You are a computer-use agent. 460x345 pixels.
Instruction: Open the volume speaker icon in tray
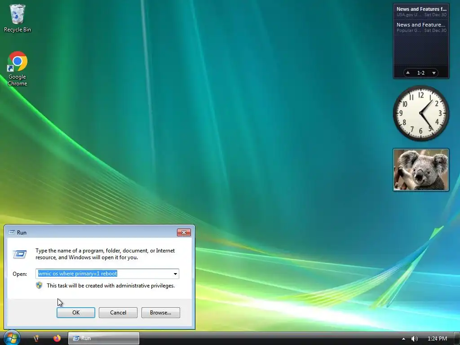click(x=414, y=339)
